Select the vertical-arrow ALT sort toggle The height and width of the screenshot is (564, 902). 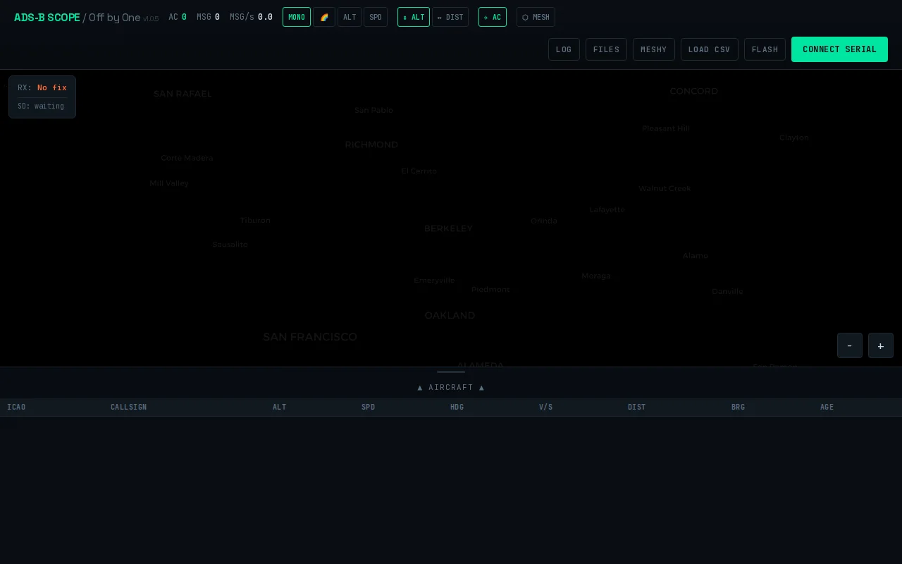tap(414, 17)
